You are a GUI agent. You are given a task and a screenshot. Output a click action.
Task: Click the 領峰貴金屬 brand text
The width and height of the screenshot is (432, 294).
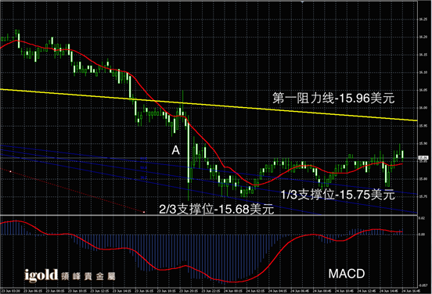pos(88,276)
